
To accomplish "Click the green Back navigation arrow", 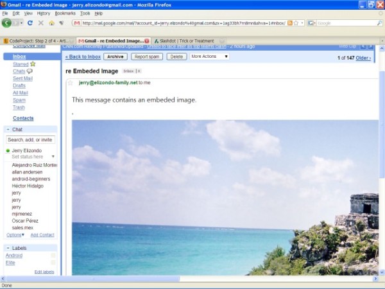I will point(6,23).
